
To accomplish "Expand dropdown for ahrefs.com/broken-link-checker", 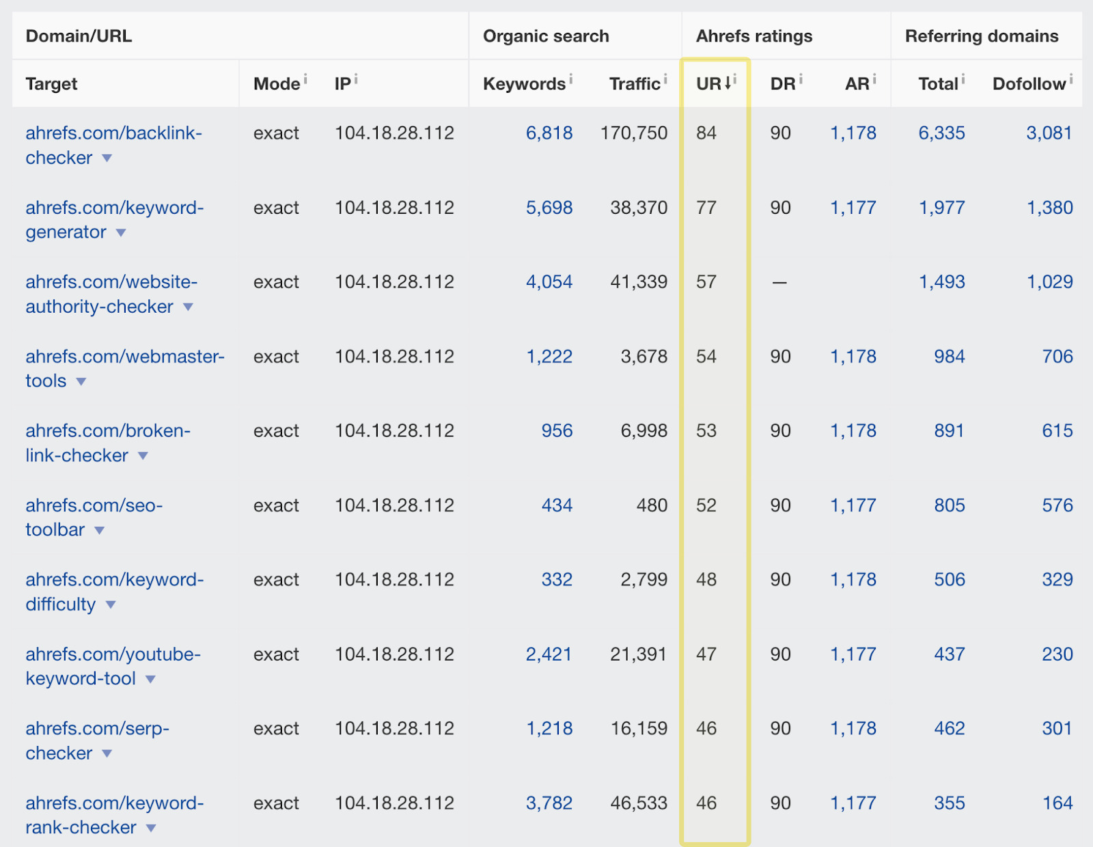I will tap(143, 456).
